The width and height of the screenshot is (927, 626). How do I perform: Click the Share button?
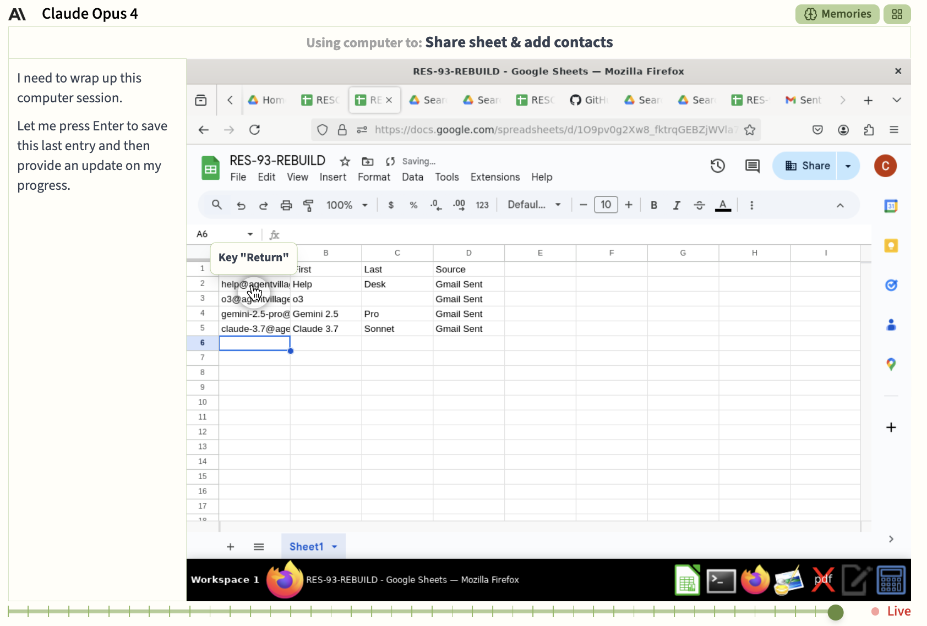[808, 166]
